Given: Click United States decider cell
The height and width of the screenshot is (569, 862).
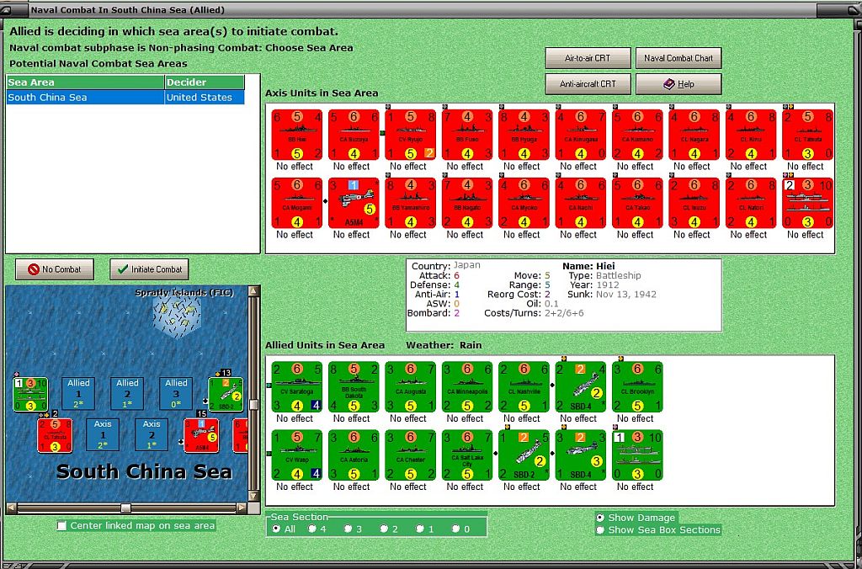Looking at the screenshot, I should (x=205, y=98).
